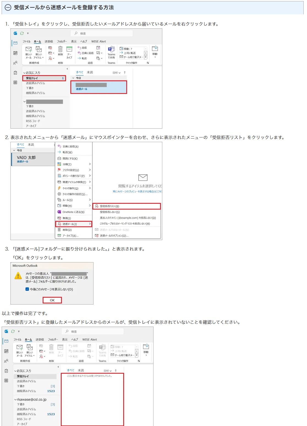Viewport: 307px width, 426px height.
Task: Click the reply-all icon beside 全員に返信(A)
Action: [59, 146]
